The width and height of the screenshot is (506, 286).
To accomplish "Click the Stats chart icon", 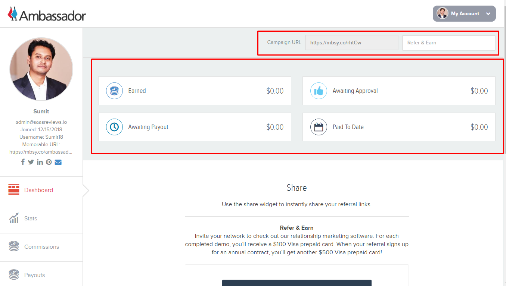I will tap(14, 218).
